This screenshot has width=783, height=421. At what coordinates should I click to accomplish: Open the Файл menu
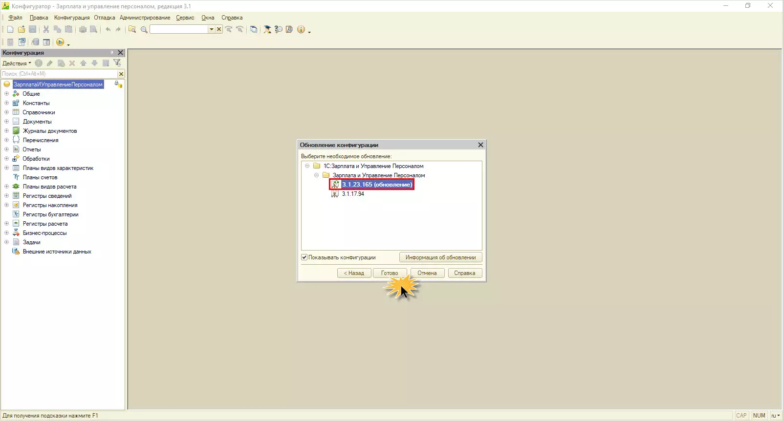[x=15, y=18]
